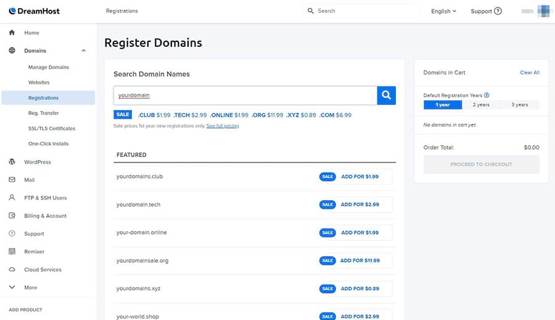Screen dimensions: 555x320
Task: Click the SALE badge for yourdomains.xyz
Action: tap(327, 289)
